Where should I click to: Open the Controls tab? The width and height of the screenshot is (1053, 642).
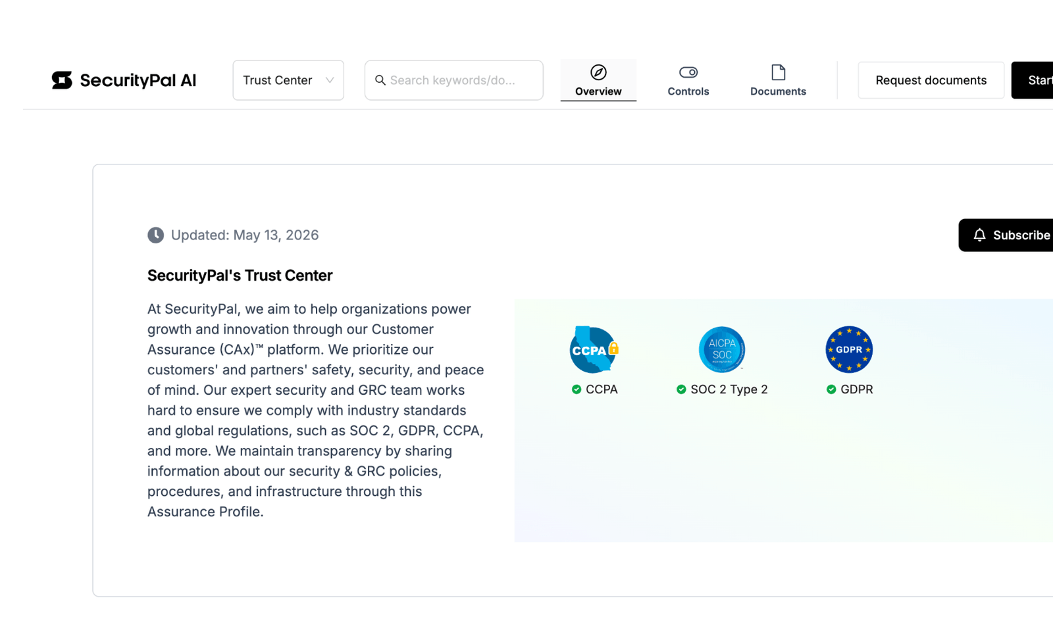click(x=688, y=80)
